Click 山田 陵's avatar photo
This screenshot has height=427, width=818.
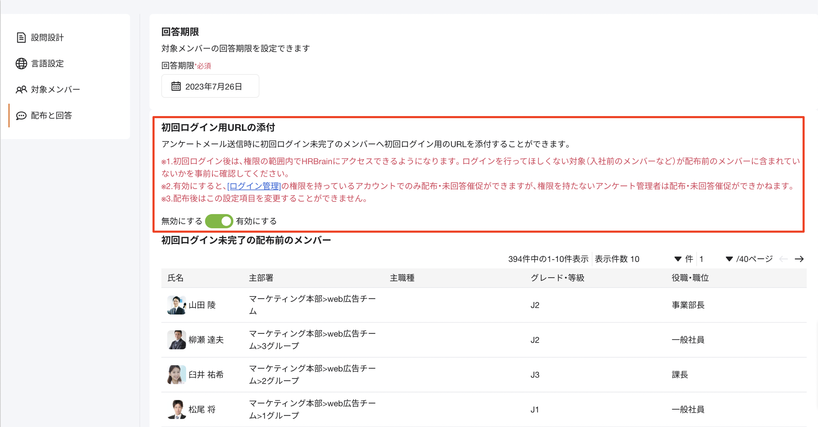[x=176, y=305]
